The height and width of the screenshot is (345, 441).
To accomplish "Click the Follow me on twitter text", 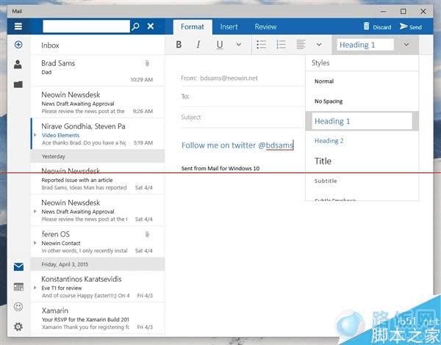I will pos(237,145).
